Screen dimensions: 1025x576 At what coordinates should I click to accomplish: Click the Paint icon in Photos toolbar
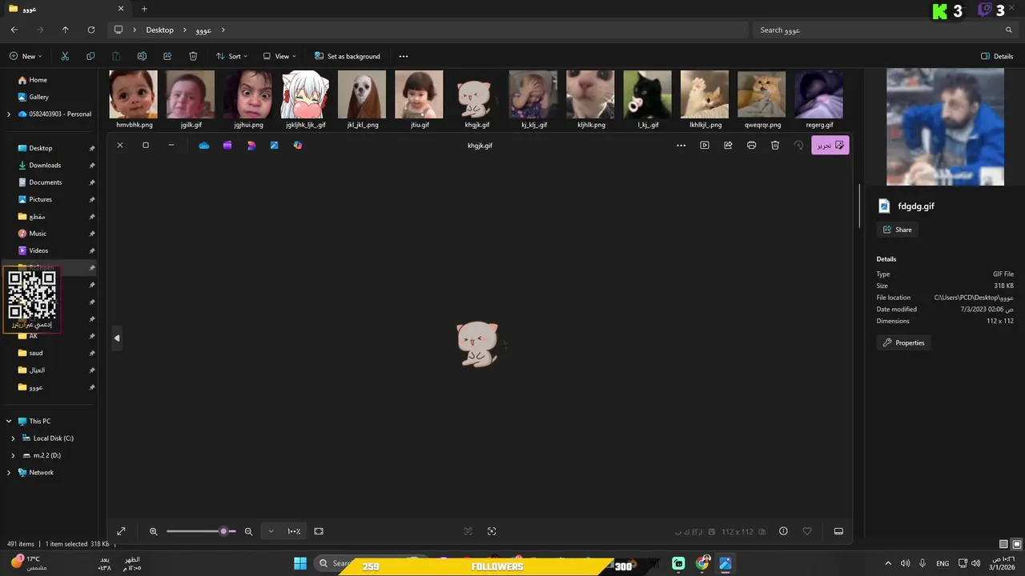[274, 146]
